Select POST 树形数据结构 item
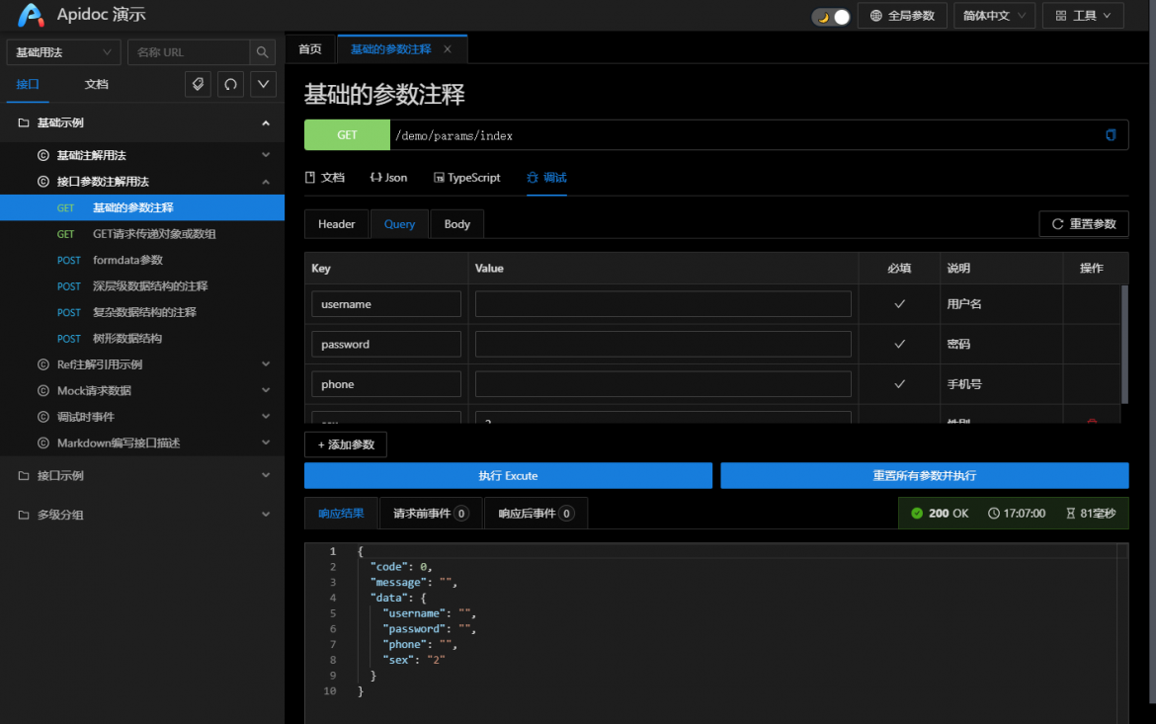The width and height of the screenshot is (1156, 724). (x=142, y=339)
